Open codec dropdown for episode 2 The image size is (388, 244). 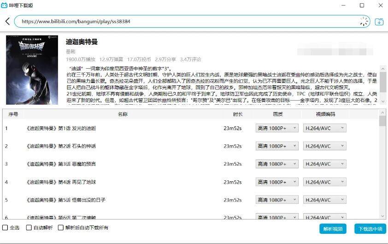325,146
